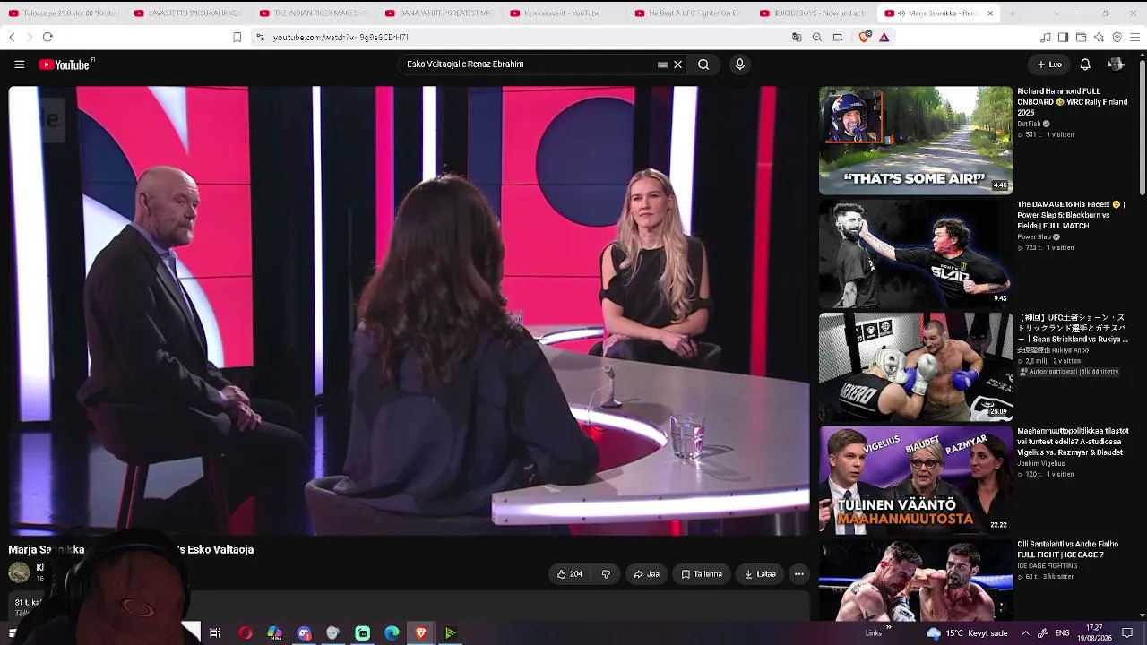Open Brave browser from taskbar
Viewport: 1147px width, 645px height.
(421, 633)
